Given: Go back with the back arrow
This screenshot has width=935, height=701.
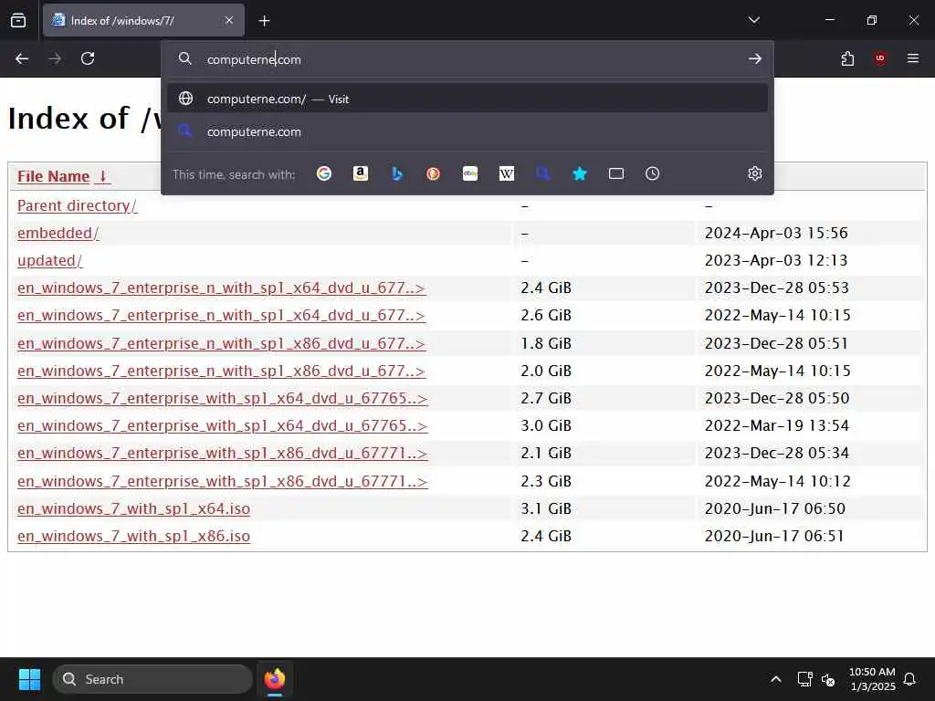Looking at the screenshot, I should tap(22, 58).
